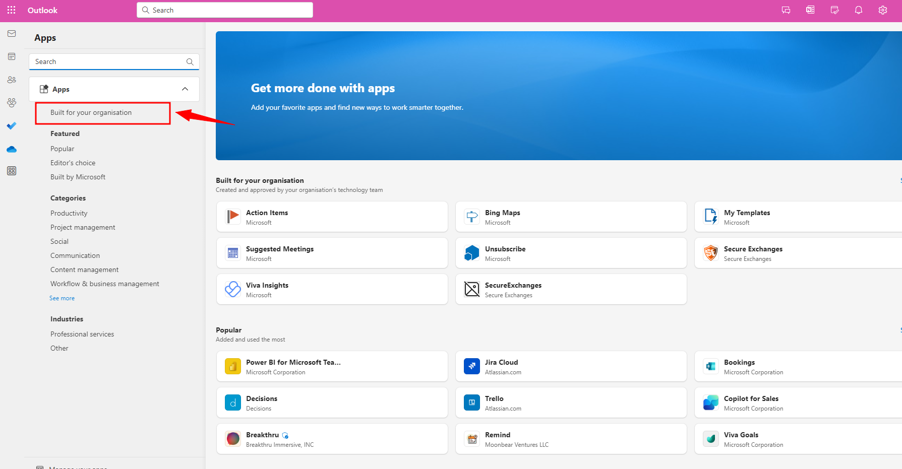Click the Unsubscribe app icon
The width and height of the screenshot is (902, 469).
point(472,253)
